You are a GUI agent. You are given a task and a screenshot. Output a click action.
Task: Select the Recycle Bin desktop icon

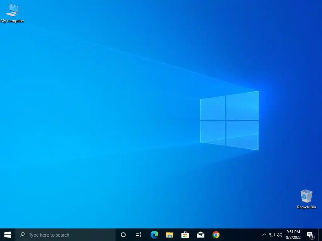(x=306, y=199)
